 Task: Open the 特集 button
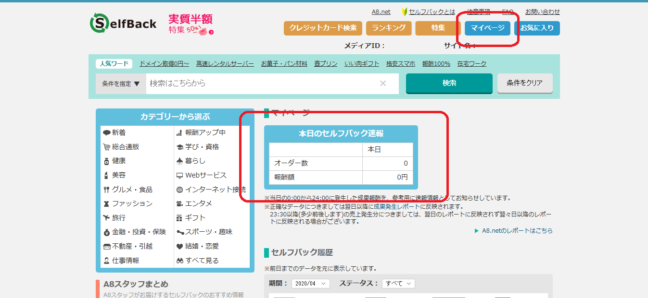(438, 28)
